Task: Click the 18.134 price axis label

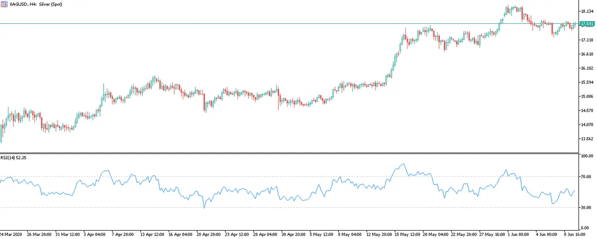Action: tap(587, 11)
